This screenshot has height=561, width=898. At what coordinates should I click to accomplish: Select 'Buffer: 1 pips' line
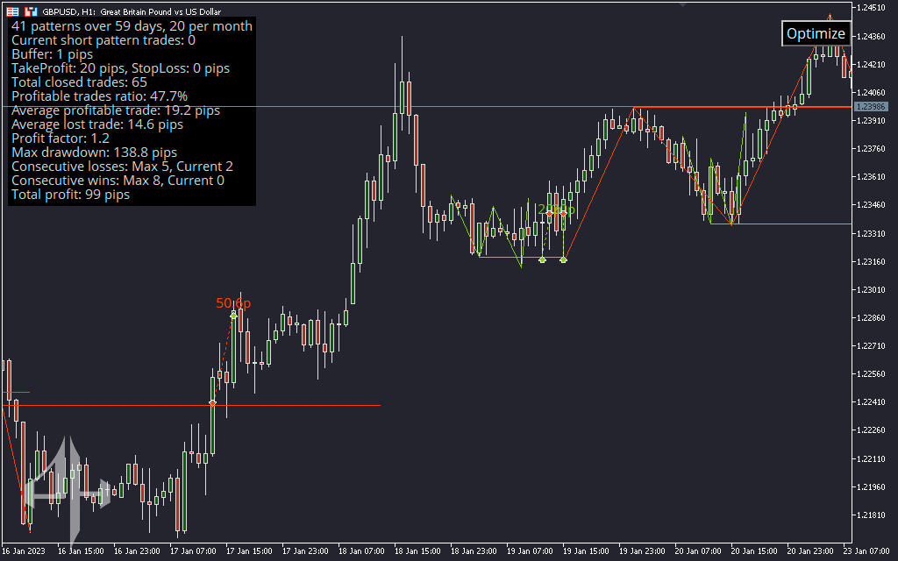coord(52,54)
